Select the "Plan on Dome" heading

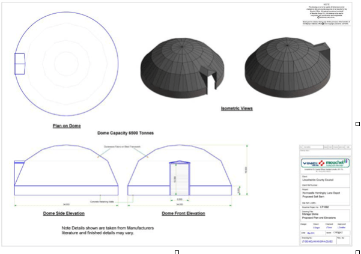(67, 127)
